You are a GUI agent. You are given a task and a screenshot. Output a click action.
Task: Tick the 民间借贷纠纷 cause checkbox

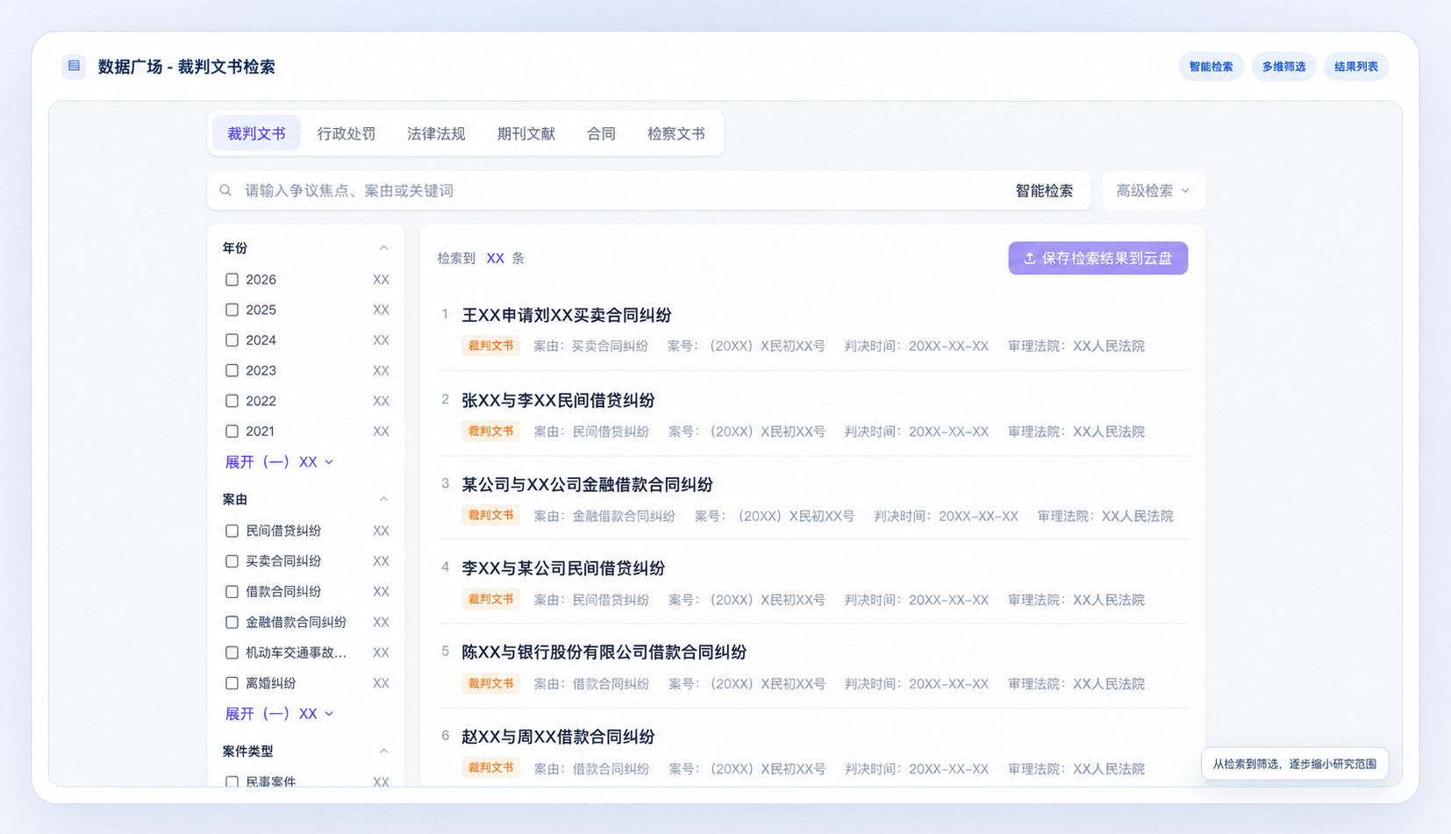point(232,531)
